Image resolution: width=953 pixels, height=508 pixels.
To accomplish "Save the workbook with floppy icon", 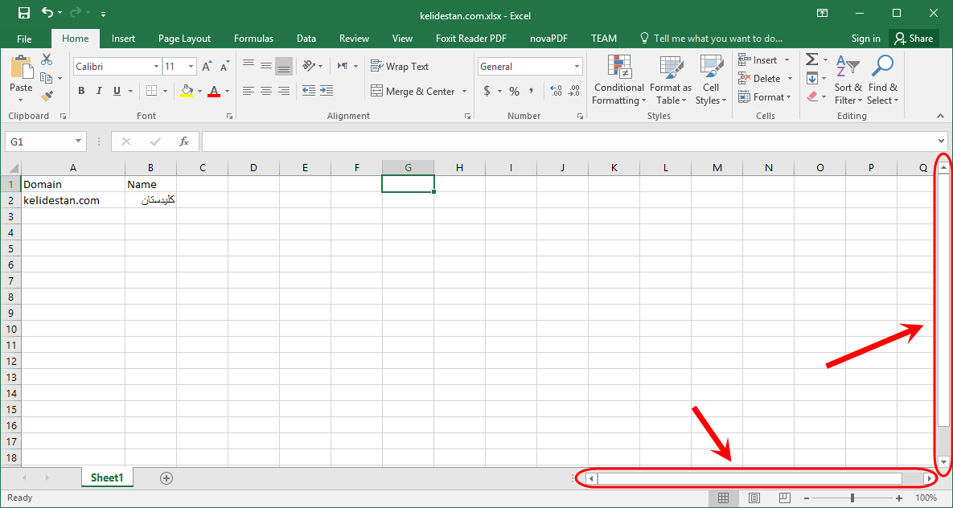I will [23, 13].
